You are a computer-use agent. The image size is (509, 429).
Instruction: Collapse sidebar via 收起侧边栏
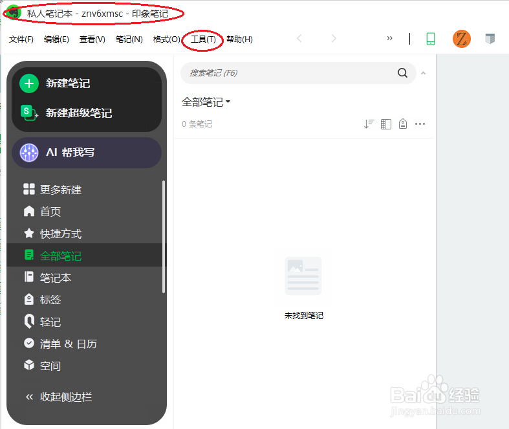click(x=59, y=397)
